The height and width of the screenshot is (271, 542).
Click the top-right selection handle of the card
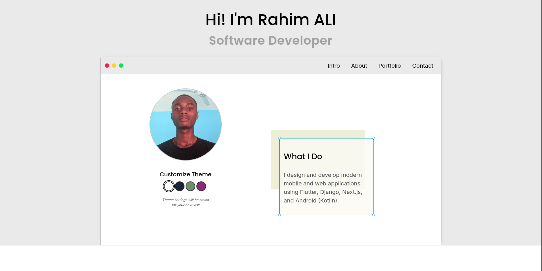(373, 138)
